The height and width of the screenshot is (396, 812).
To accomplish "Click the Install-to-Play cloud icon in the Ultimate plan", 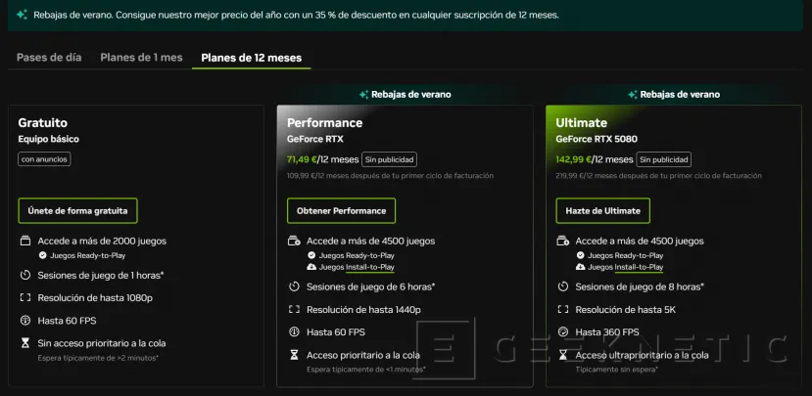I will pos(580,267).
